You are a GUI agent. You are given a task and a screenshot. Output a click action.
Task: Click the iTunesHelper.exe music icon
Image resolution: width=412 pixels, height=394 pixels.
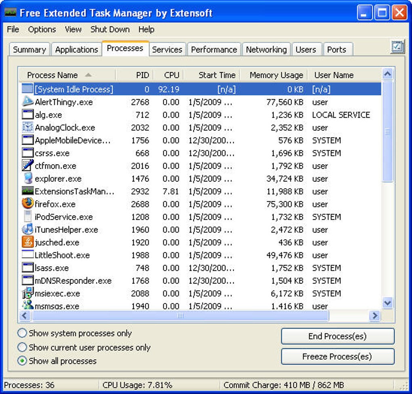click(27, 229)
